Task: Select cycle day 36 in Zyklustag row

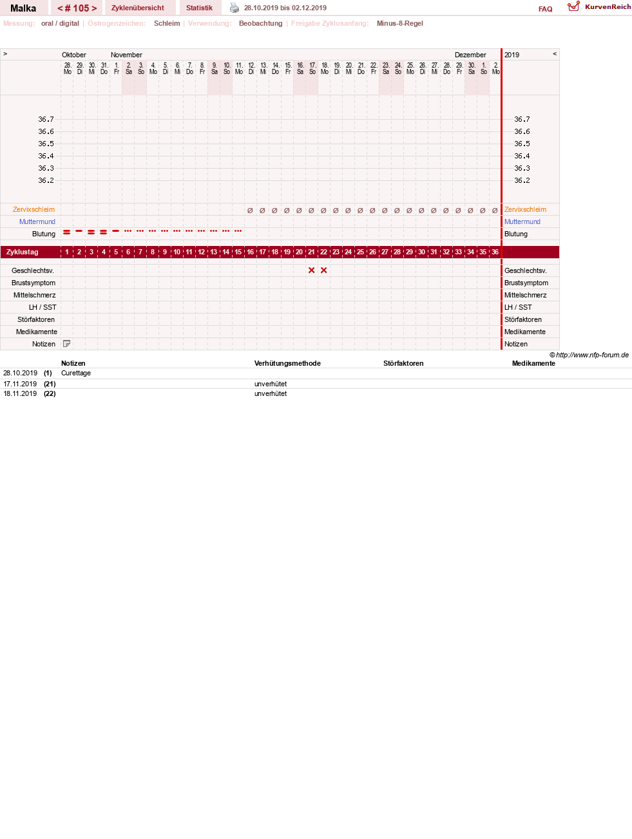Action: click(495, 252)
